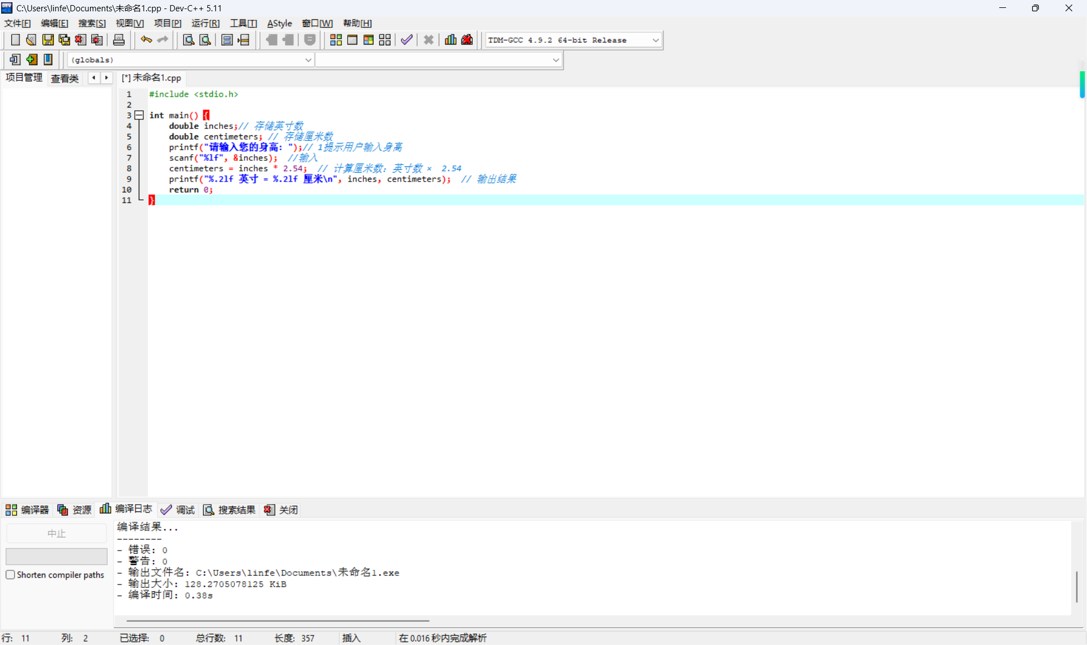Click the Compile icon (four colored squares)
1087x645 pixels.
(x=336, y=40)
